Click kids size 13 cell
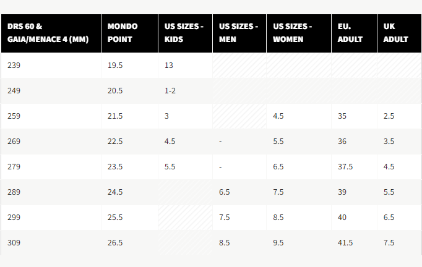 [169, 65]
